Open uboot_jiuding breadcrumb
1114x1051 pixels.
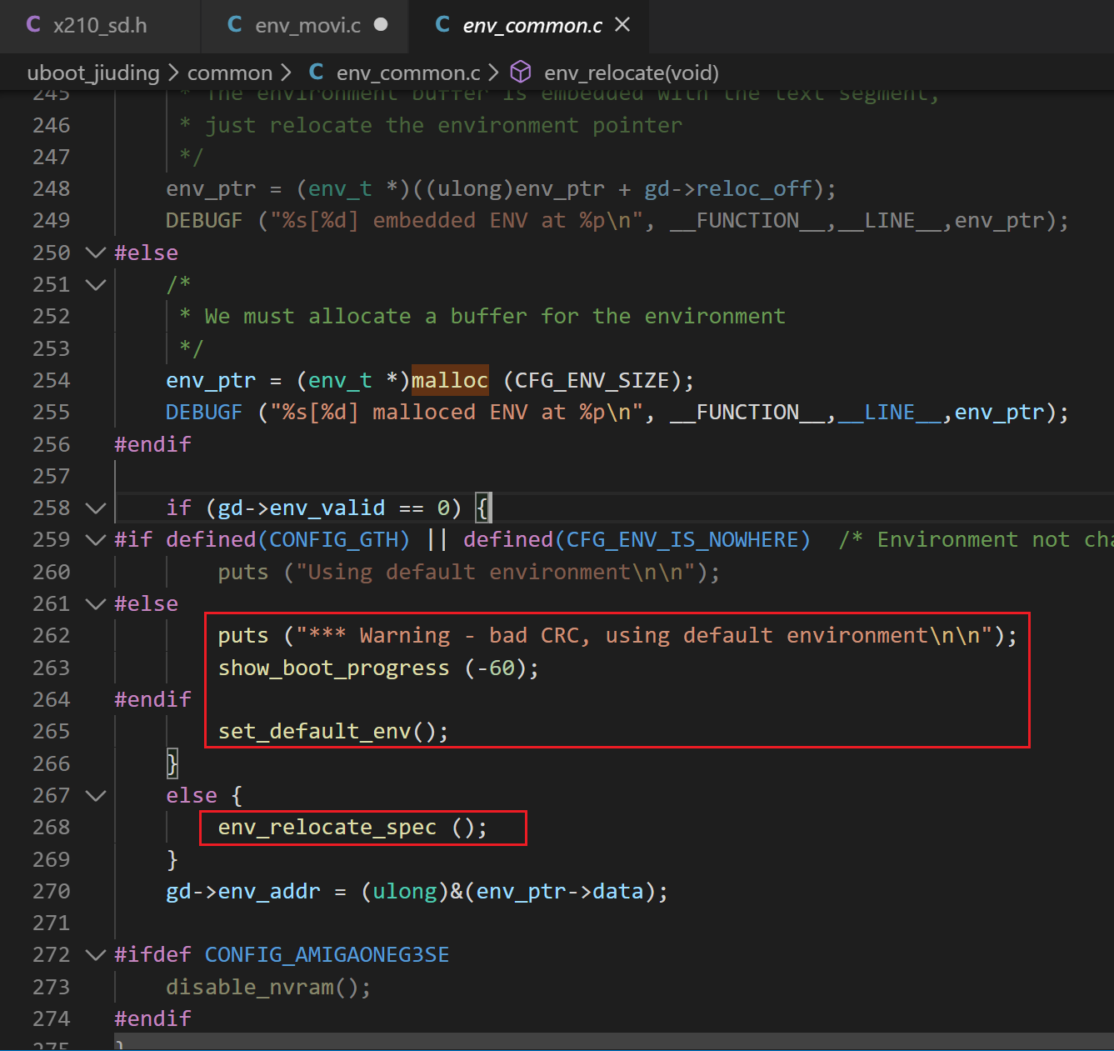pos(93,73)
